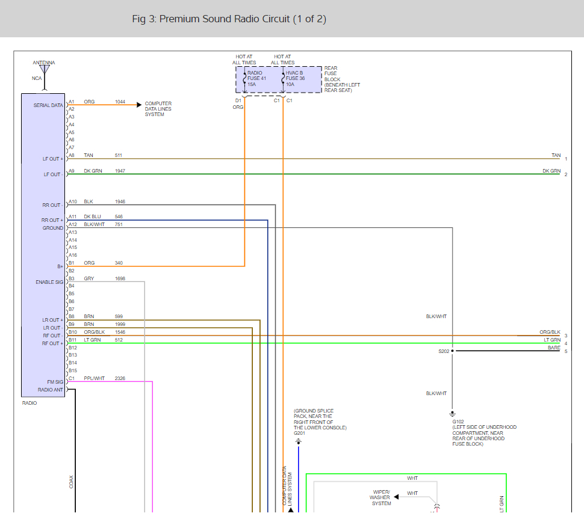The height and width of the screenshot is (519, 584).
Task: Select the Radio Fuse 41 symbol
Action: tap(244, 79)
